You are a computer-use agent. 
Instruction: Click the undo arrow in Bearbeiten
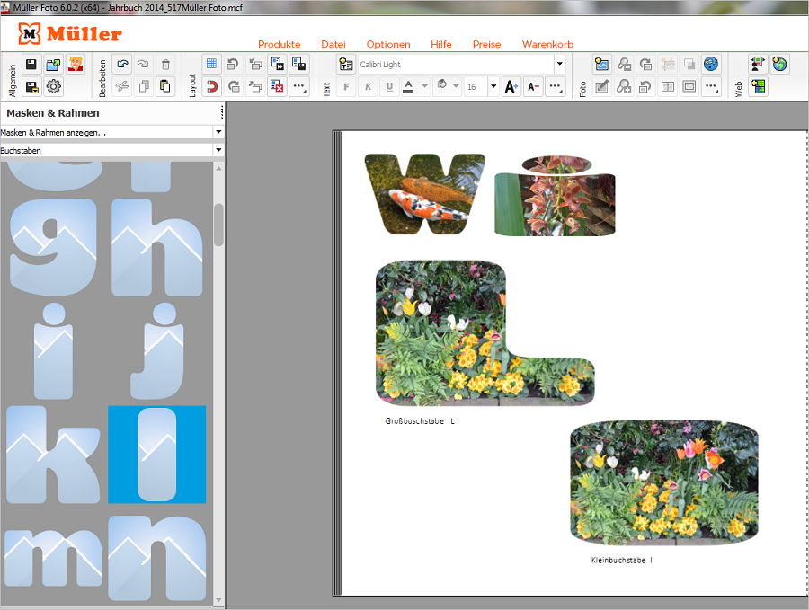click(121, 65)
